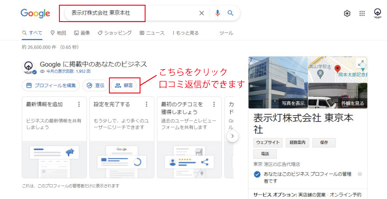Open ショッピング tab
This screenshot has height=199, width=387.
tap(115, 33)
